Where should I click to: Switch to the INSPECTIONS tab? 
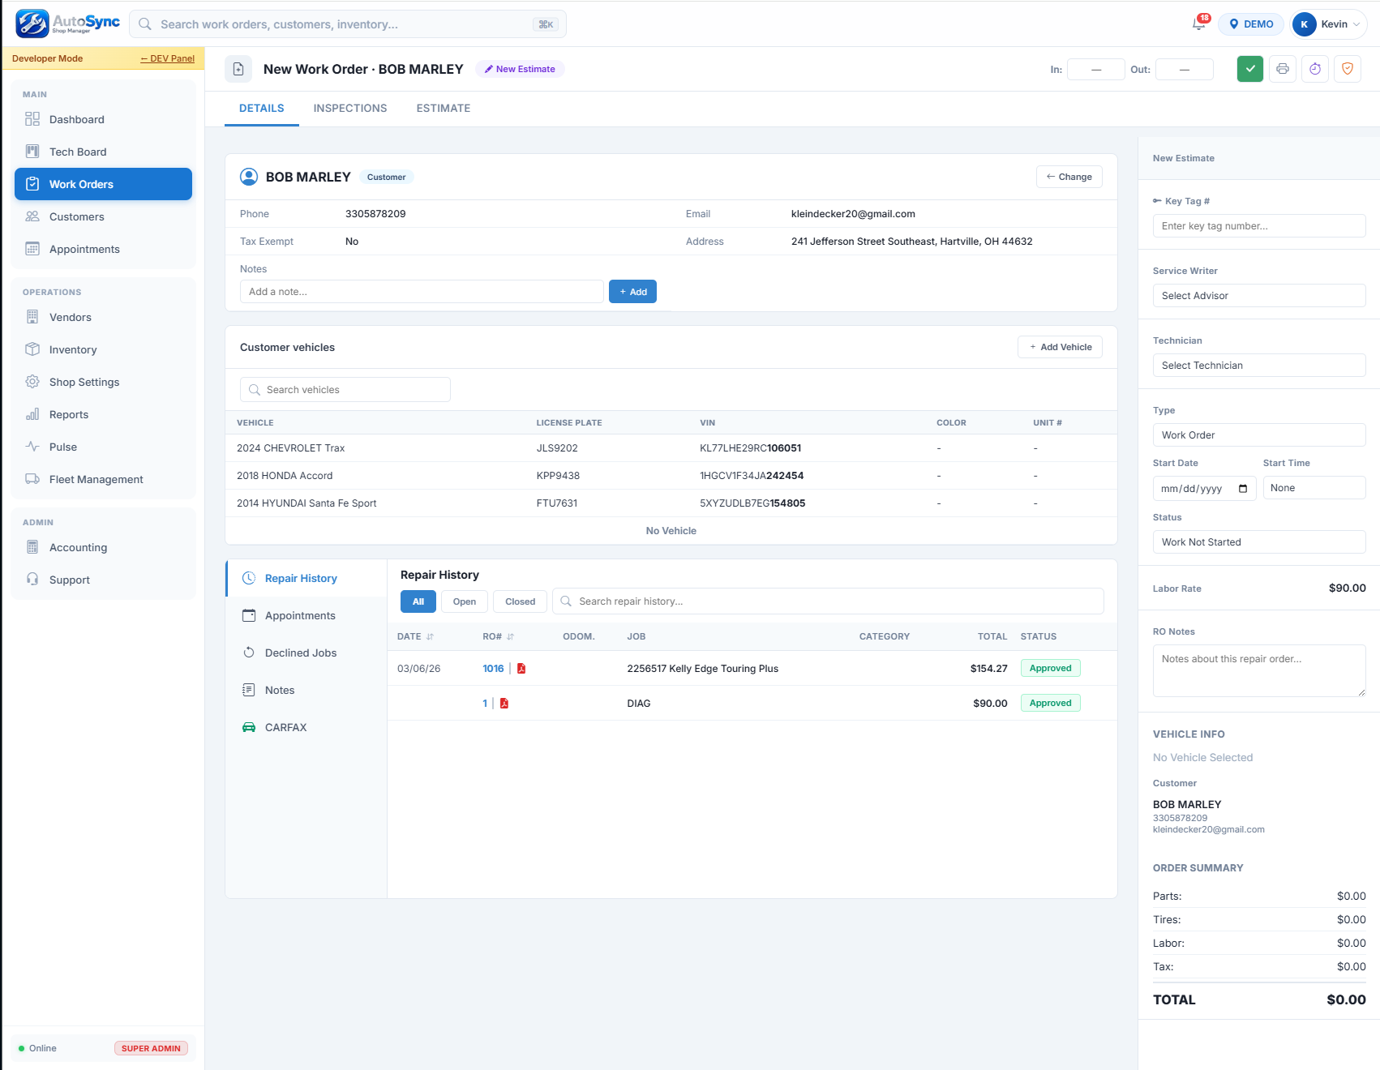[349, 108]
